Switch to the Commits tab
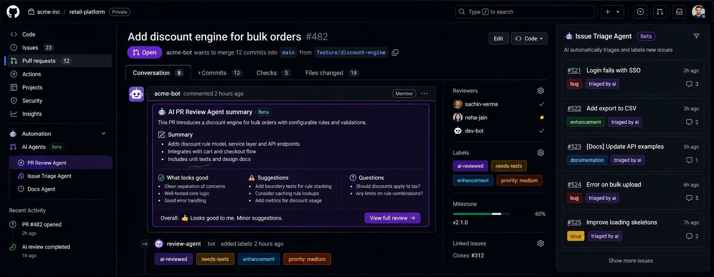 point(220,73)
